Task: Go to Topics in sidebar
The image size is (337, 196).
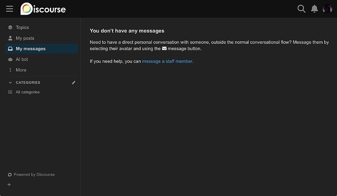Action: pyautogui.click(x=42, y=27)
